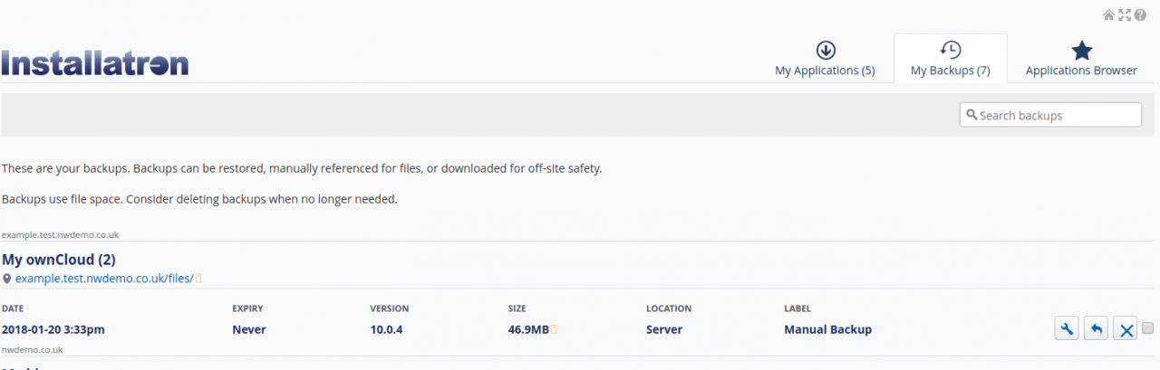Screen dimensions: 1160x370
Task: Click the LABEL column header
Action: coord(797,308)
